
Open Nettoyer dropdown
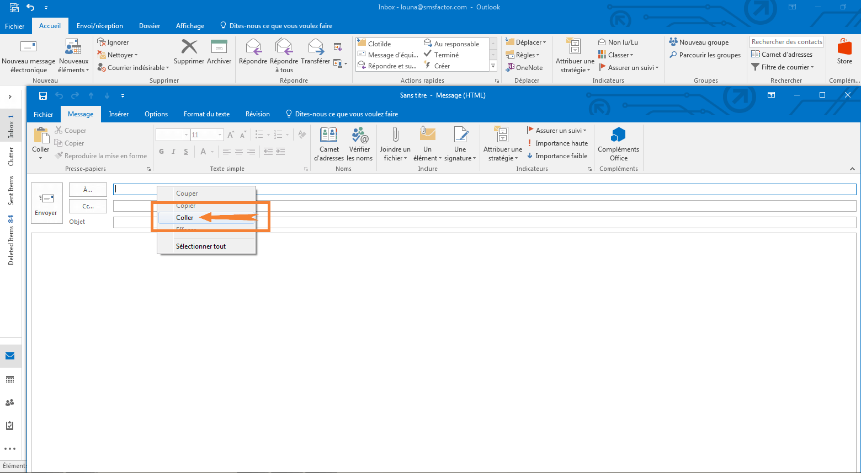pos(118,55)
